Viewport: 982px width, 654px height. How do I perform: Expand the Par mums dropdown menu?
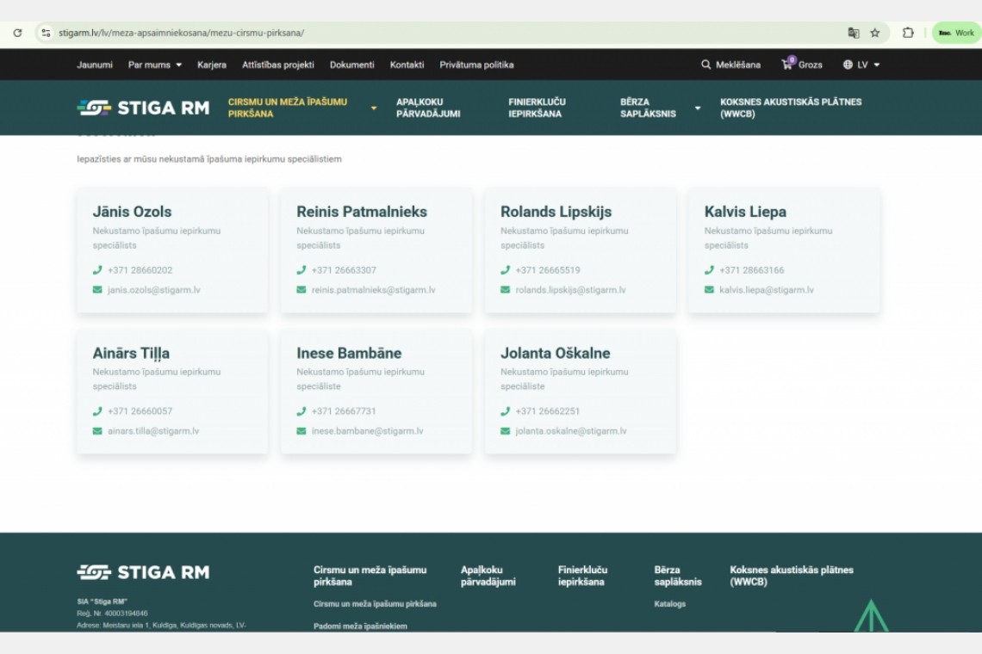click(155, 65)
